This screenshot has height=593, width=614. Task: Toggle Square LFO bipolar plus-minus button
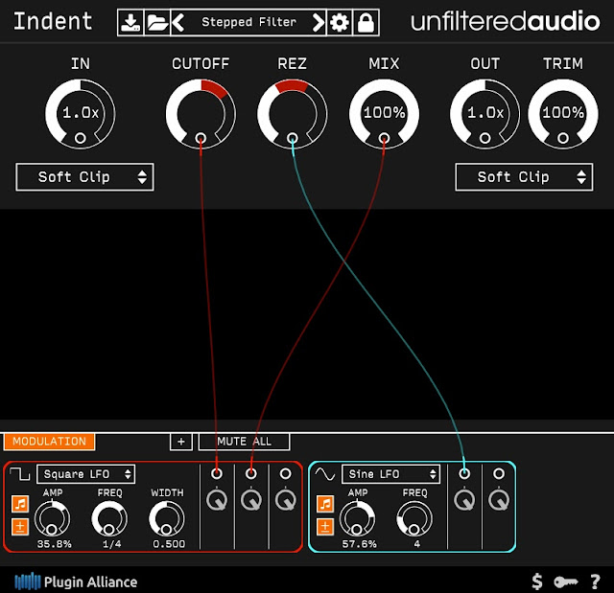[x=20, y=527]
